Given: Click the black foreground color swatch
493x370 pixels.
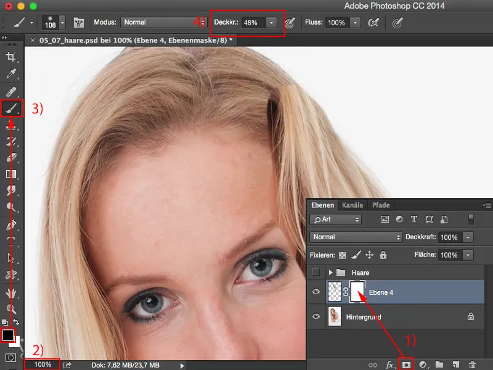Looking at the screenshot, I should 7,335.
